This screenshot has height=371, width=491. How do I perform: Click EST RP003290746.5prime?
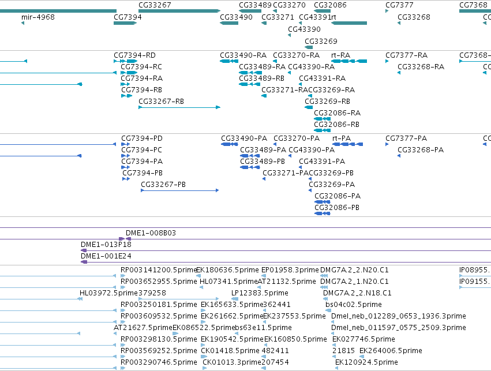tap(159, 362)
